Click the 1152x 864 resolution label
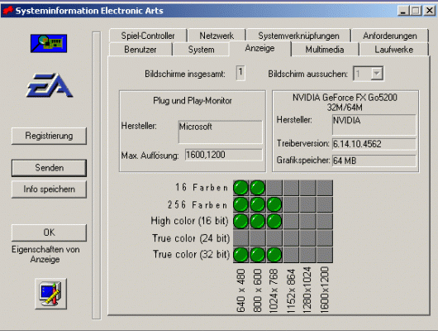 click(x=291, y=290)
